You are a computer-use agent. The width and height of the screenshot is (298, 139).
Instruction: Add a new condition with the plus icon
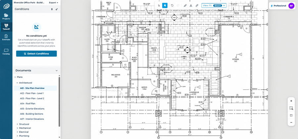click(56, 9)
